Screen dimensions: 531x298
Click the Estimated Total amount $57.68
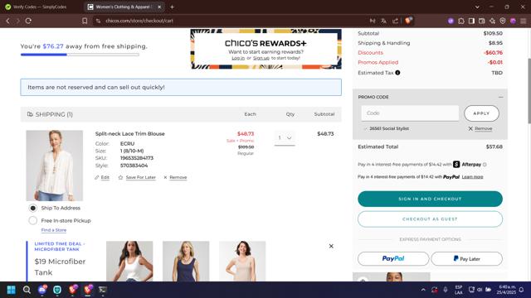[494, 147]
